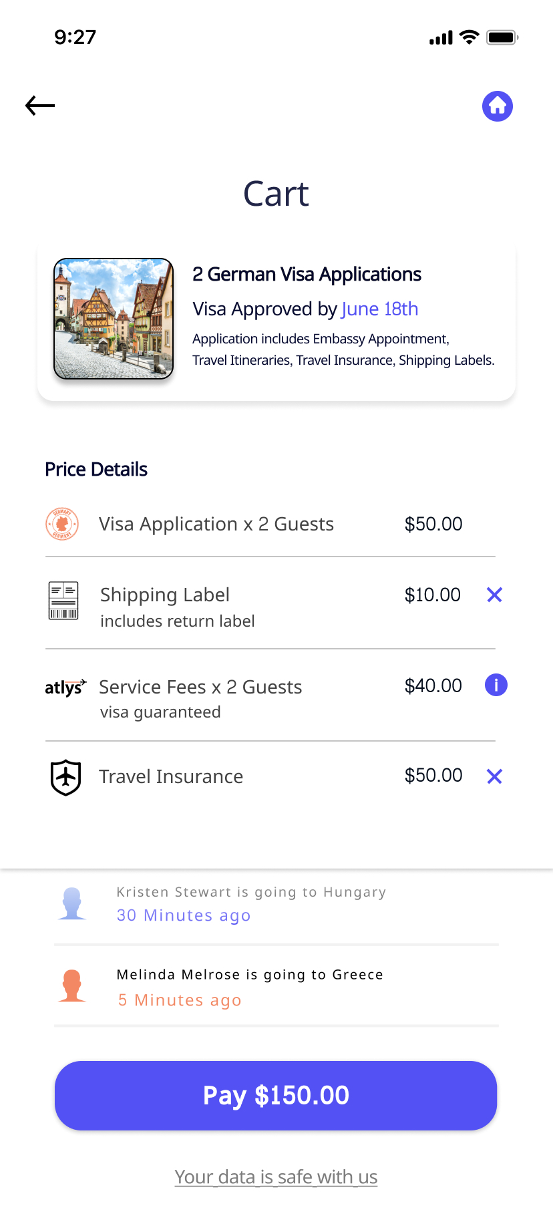This screenshot has width=553, height=1228.
Task: Tap Melinda Melrose's orange avatar icon
Action: tap(72, 986)
